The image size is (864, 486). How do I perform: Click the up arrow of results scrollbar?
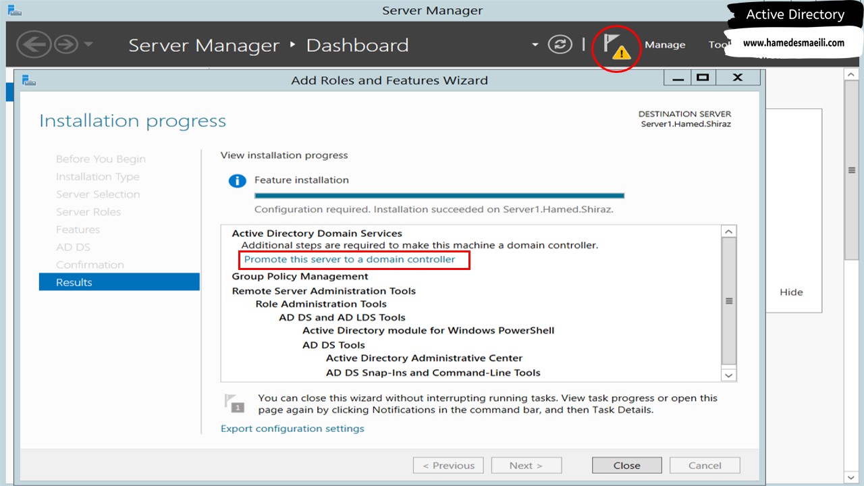728,232
